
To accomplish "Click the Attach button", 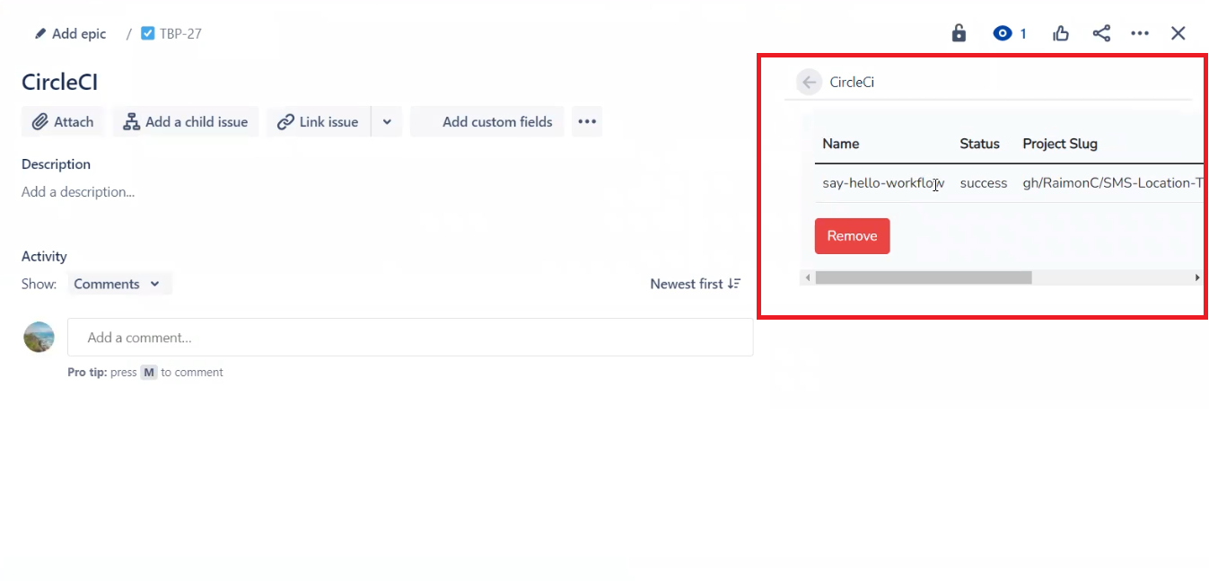I will click(x=63, y=122).
